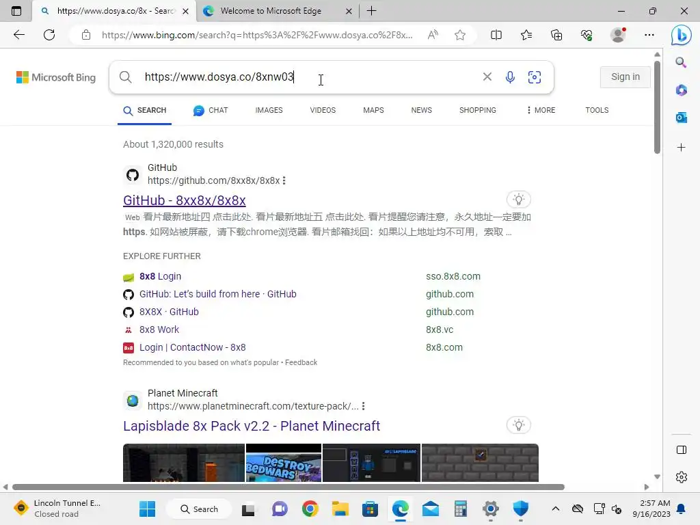Click the Sign in button
The width and height of the screenshot is (700, 525).
click(625, 77)
